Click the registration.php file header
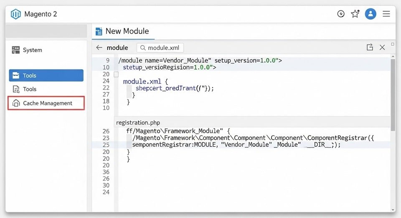Viewport: 401px width, 218px height. pos(252,123)
